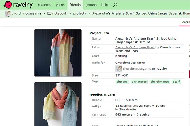Open projects breadcrumb link
The width and height of the screenshot is (190, 126).
[x=80, y=13]
